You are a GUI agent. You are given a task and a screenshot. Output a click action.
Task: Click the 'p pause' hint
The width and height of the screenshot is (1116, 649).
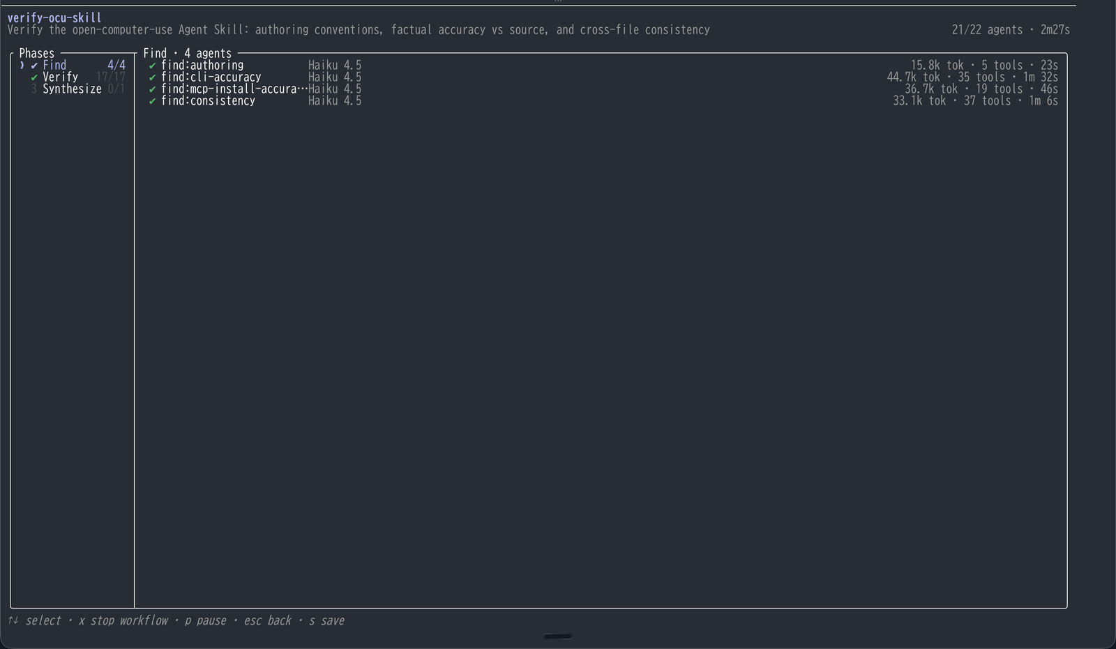[x=206, y=620]
